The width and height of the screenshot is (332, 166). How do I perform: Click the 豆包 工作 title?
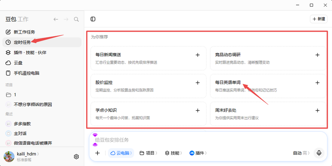tap(17, 19)
